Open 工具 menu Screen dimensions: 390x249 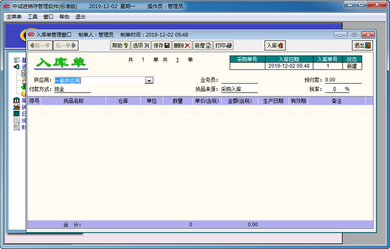(x=32, y=17)
